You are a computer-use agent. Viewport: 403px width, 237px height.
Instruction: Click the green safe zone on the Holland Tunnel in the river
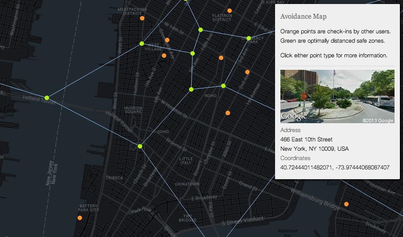(47, 98)
